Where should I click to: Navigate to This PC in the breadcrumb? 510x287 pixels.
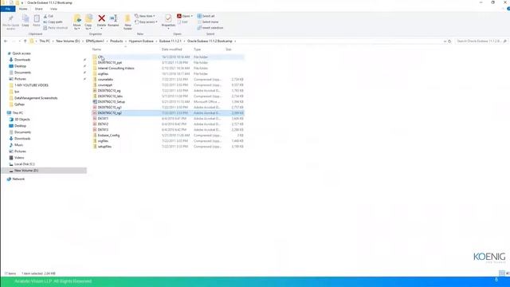click(45, 41)
